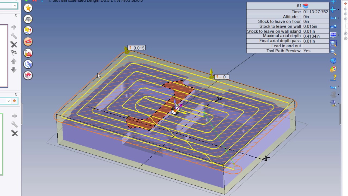Viewport: 348px width, 196px height.
Task: Select the yellow arrow marker beside 0.015
Action: click(x=126, y=50)
